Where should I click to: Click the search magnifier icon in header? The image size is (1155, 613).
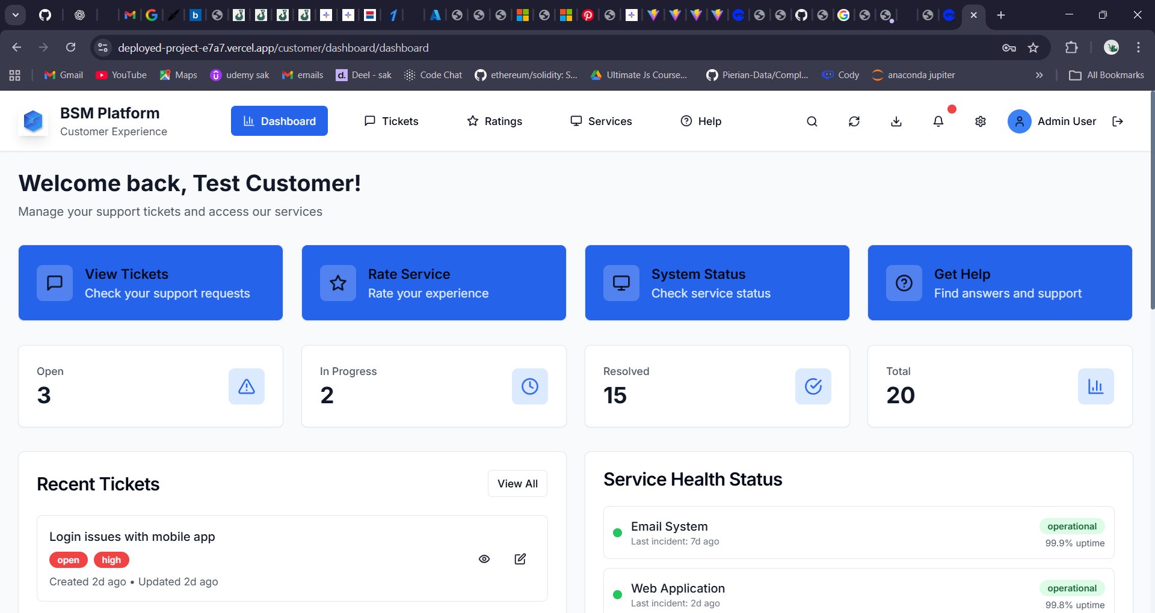[x=812, y=121]
